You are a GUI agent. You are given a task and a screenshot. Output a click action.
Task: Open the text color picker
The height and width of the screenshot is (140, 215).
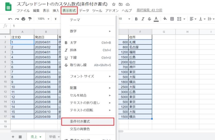pyautogui.click(x=156, y=19)
